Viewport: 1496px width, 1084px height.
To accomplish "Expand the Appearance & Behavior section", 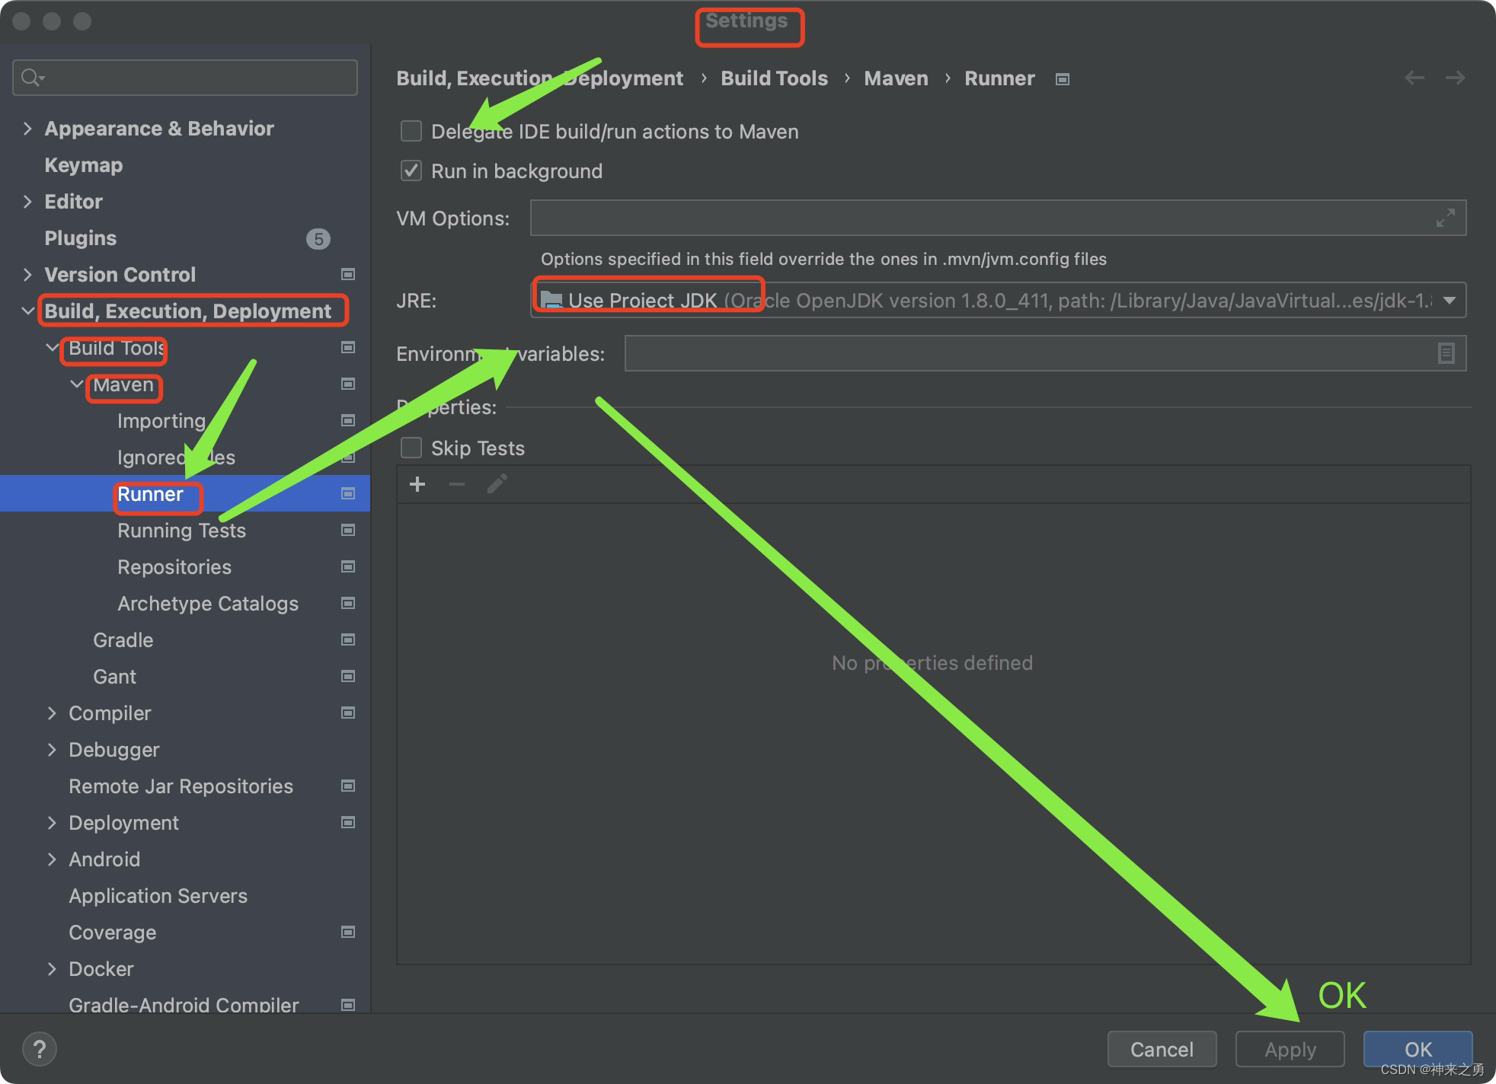I will tap(27, 128).
